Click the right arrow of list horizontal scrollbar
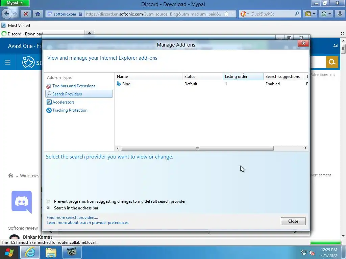Screen dimensions: 346x259 (x=305, y=148)
